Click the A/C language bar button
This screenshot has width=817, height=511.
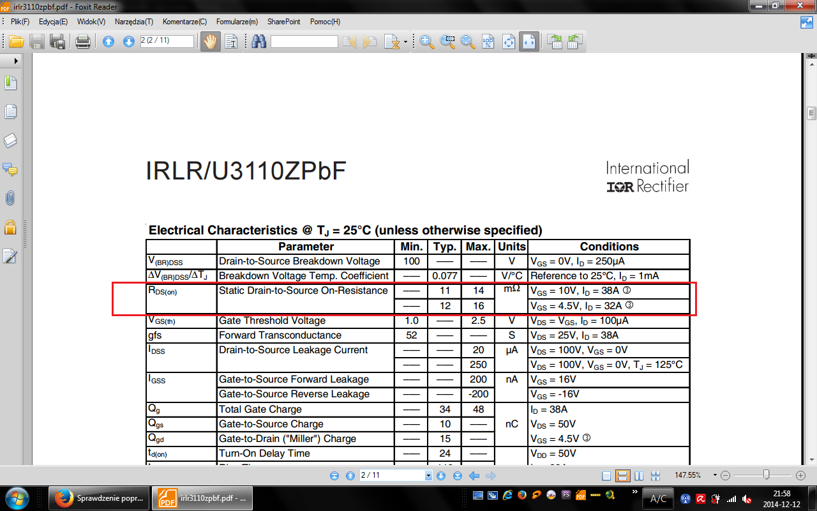pyautogui.click(x=659, y=498)
